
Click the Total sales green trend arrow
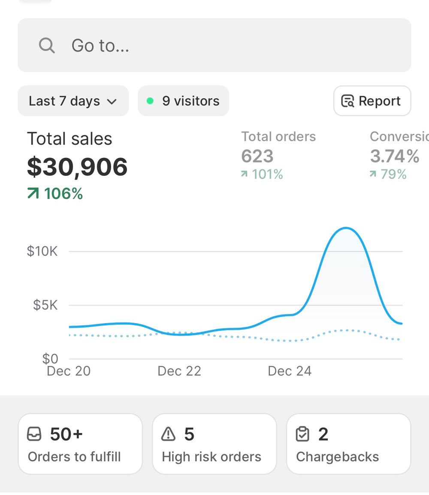click(33, 194)
